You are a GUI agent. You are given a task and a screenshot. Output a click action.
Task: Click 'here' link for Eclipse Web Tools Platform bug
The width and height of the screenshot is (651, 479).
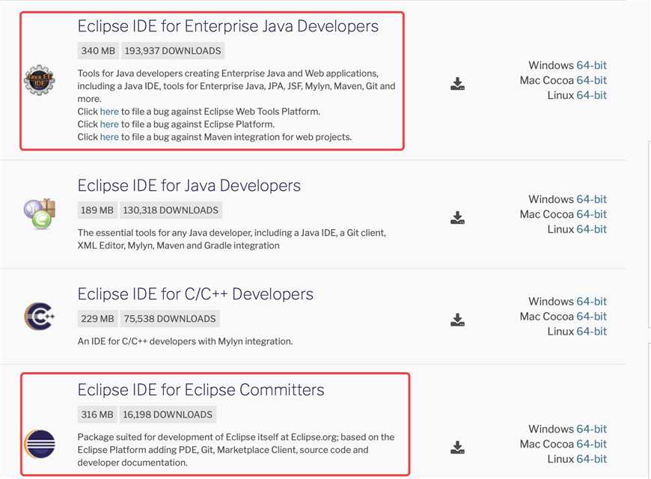click(109, 112)
